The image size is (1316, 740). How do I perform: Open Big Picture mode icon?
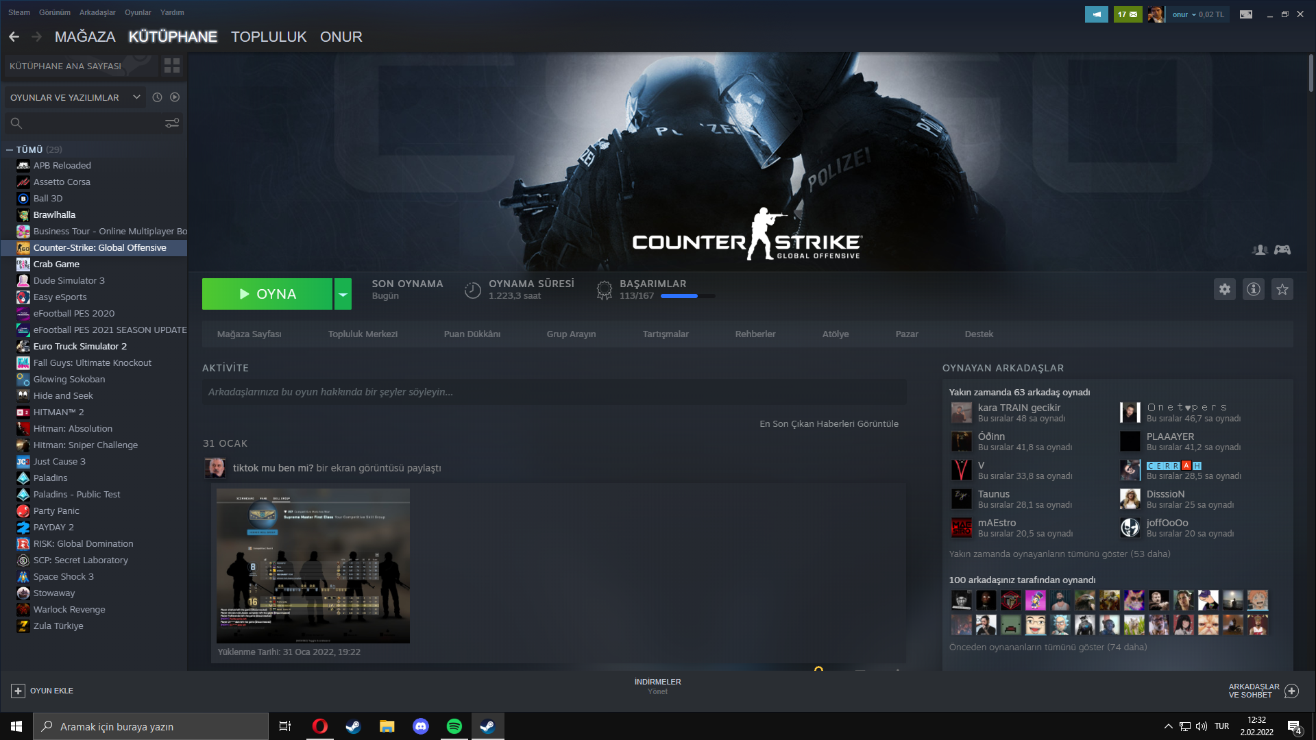1246,14
